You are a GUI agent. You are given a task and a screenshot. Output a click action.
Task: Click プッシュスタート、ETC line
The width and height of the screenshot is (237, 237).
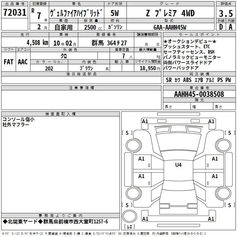[187, 47]
